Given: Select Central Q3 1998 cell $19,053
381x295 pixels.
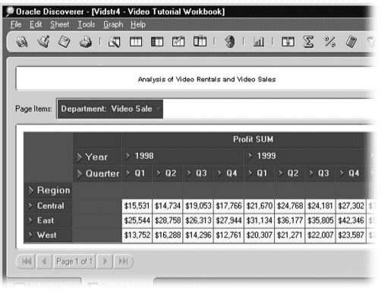Looking at the screenshot, I should [x=198, y=206].
